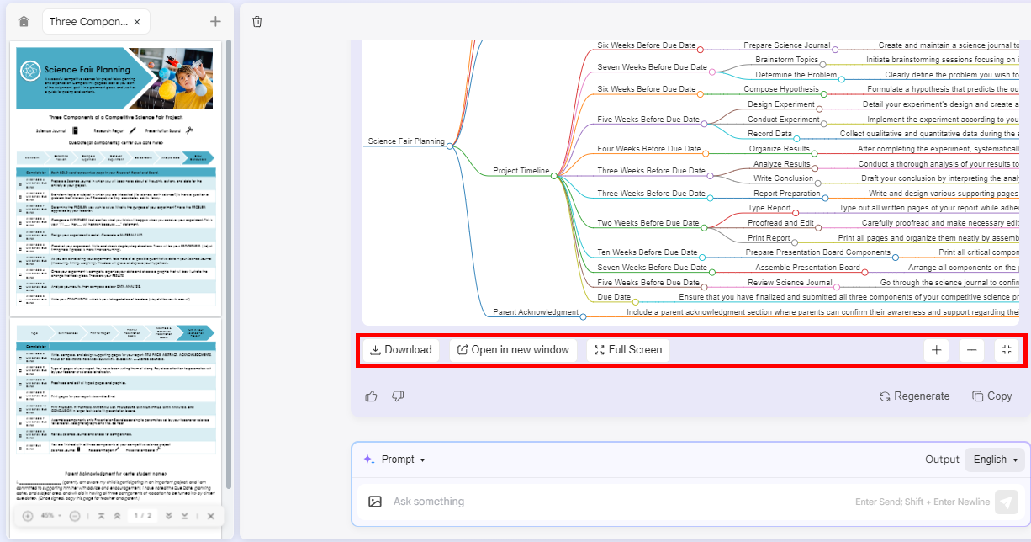Expand the English output language dropdown

(995, 460)
